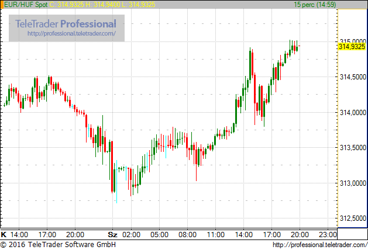Click the 15 perc (14:59) interval label

(315, 5)
